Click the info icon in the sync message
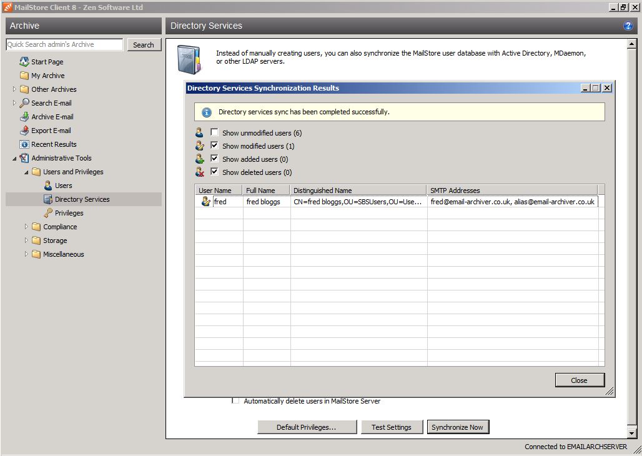The image size is (642, 456). click(x=207, y=112)
